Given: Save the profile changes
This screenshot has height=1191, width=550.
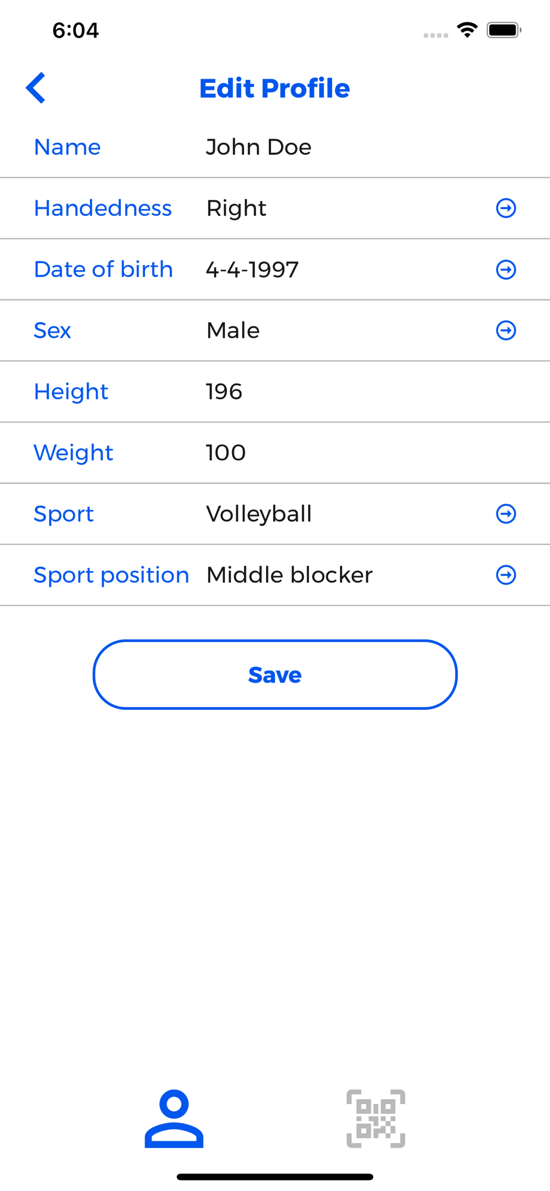Looking at the screenshot, I should click(x=275, y=675).
